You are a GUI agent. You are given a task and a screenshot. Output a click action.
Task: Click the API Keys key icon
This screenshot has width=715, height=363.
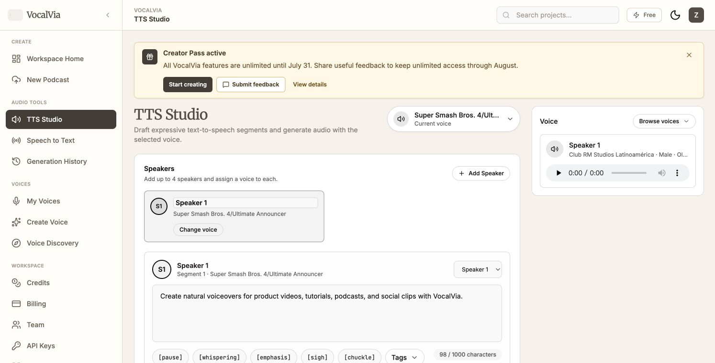[16, 346]
